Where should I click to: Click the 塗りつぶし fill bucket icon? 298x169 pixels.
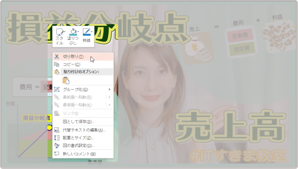tap(73, 32)
